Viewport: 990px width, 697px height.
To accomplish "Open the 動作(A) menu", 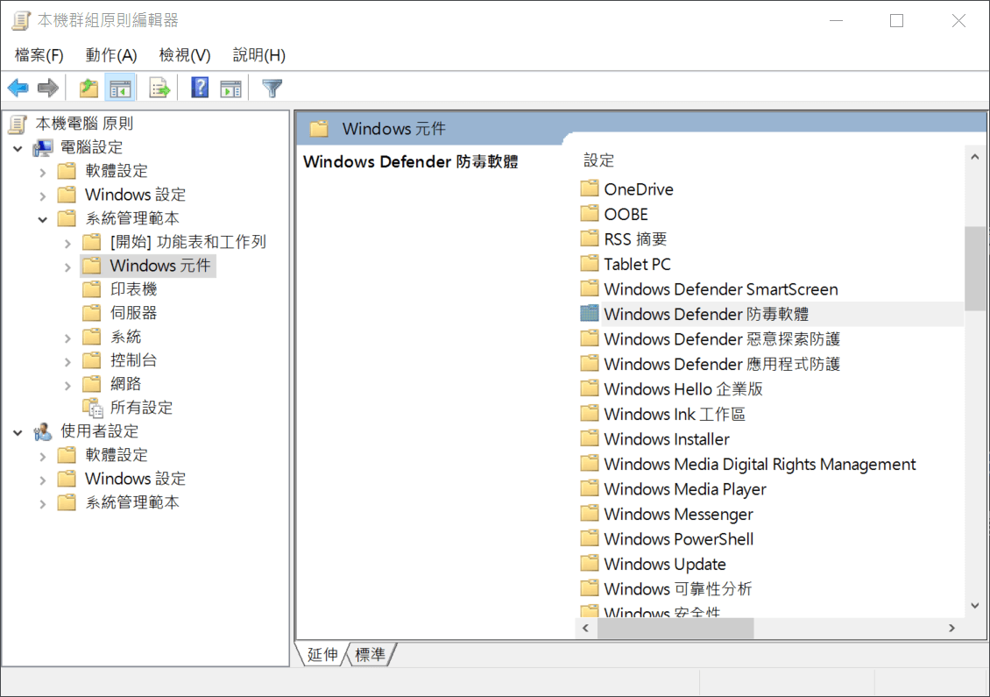I will coord(111,55).
